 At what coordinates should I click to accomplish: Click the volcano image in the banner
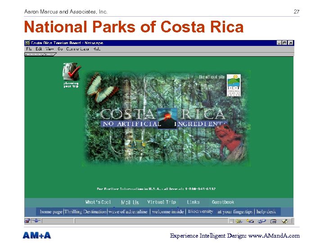click(167, 119)
